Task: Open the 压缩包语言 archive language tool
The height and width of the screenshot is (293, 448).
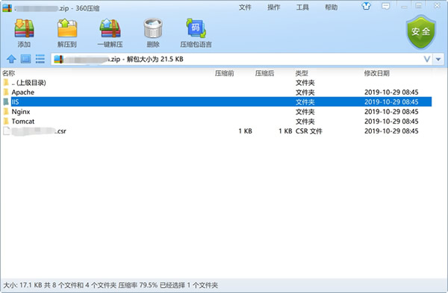Action: [196, 33]
